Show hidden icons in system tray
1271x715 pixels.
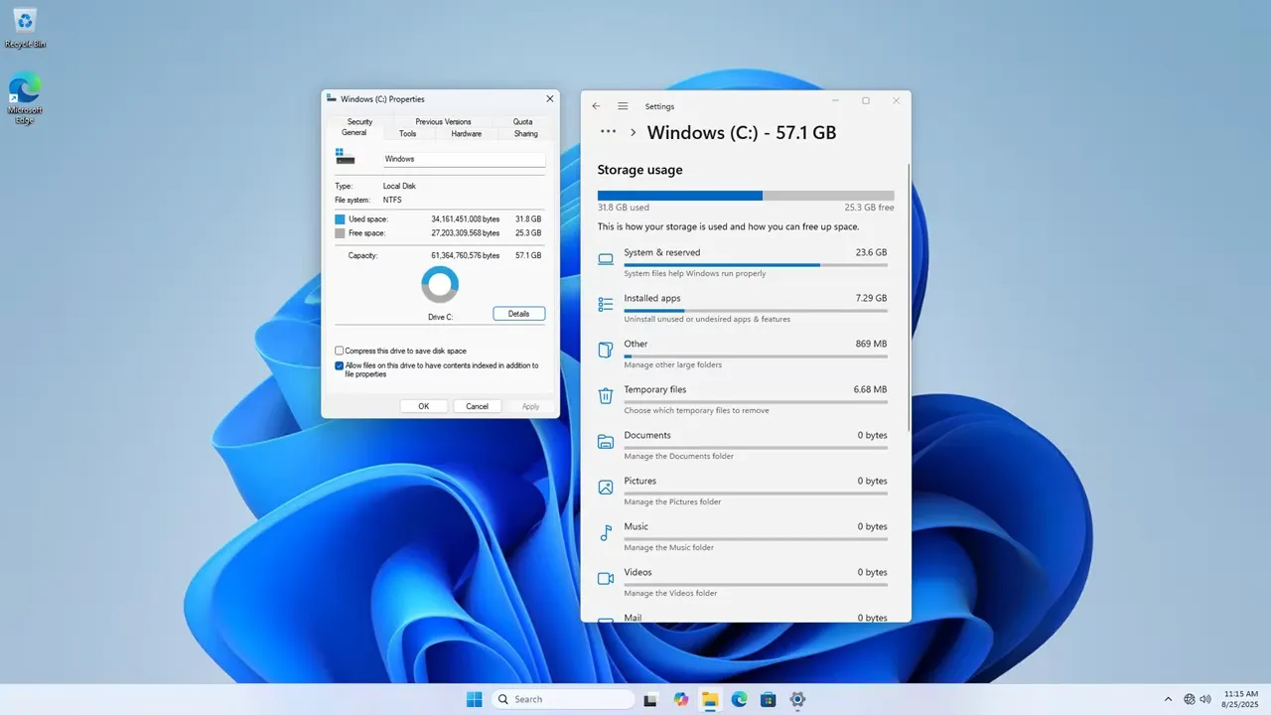point(1168,699)
